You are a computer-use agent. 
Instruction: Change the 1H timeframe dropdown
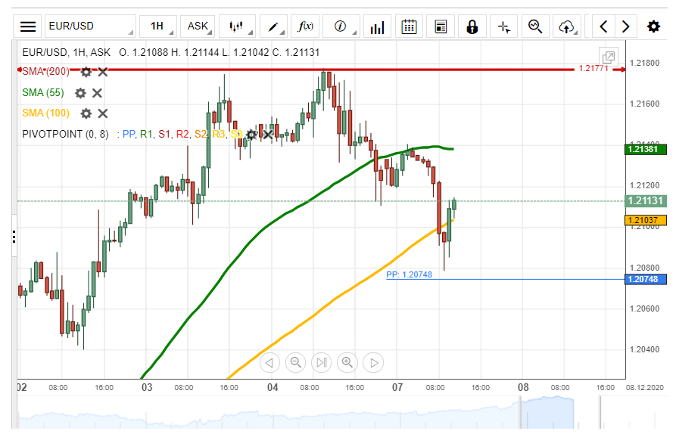157,26
